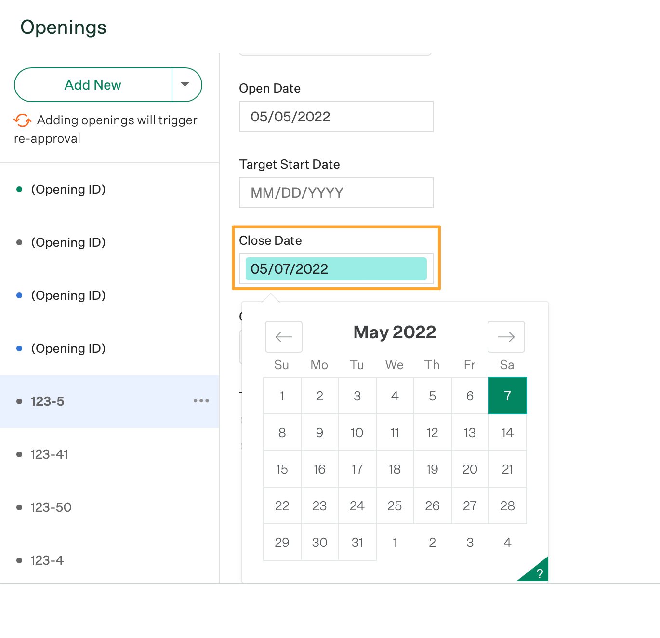The image size is (660, 638).
Task: Click the Openings page heading
Action: (63, 27)
